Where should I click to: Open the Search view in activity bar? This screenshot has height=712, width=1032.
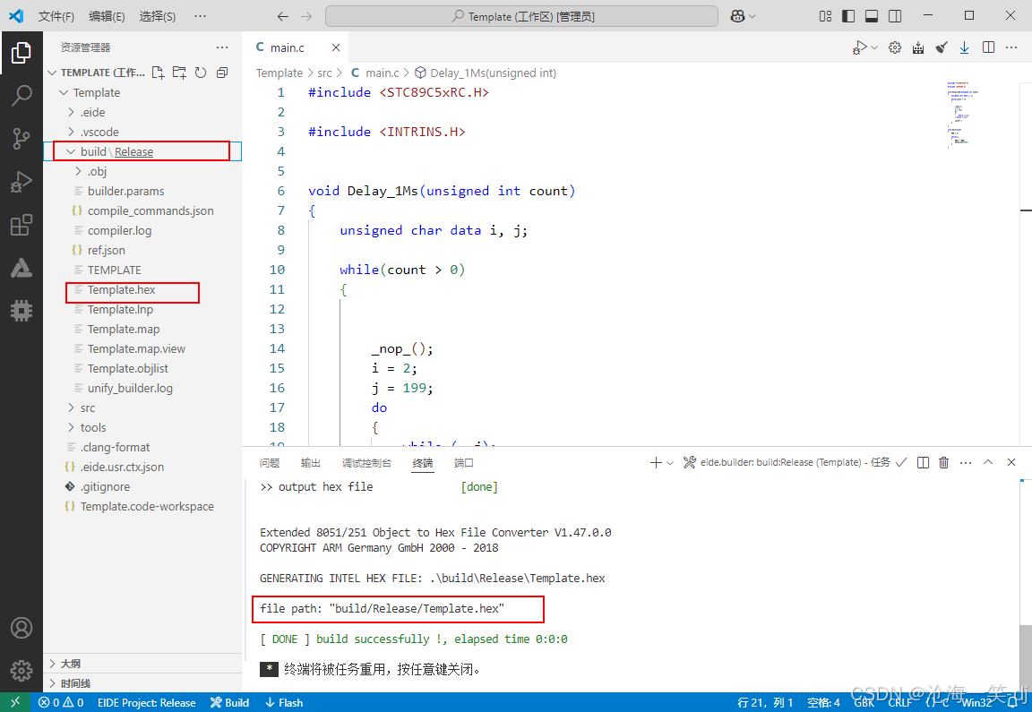click(x=21, y=96)
